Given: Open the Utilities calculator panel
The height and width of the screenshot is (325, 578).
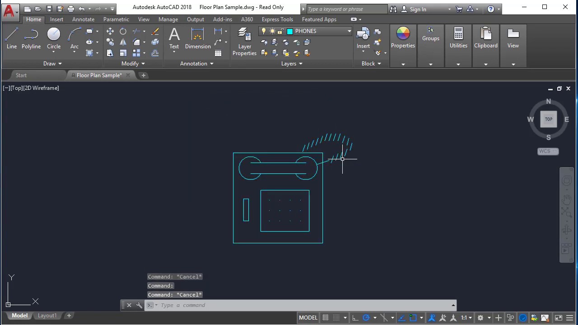Looking at the screenshot, I should click(458, 37).
